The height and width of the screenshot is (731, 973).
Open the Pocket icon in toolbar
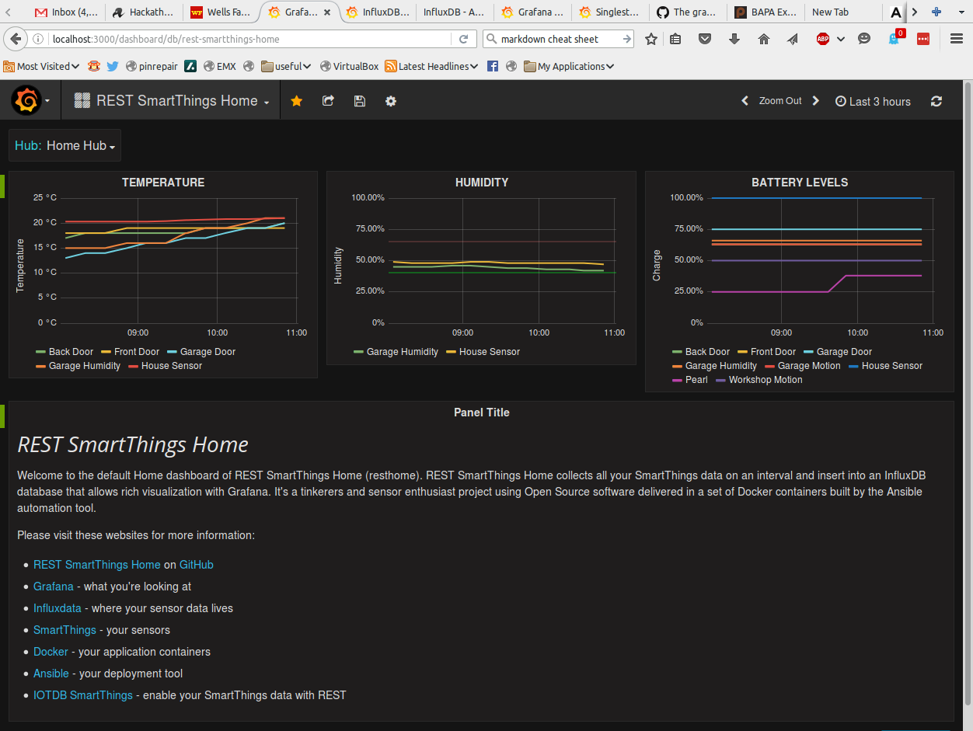click(x=705, y=39)
